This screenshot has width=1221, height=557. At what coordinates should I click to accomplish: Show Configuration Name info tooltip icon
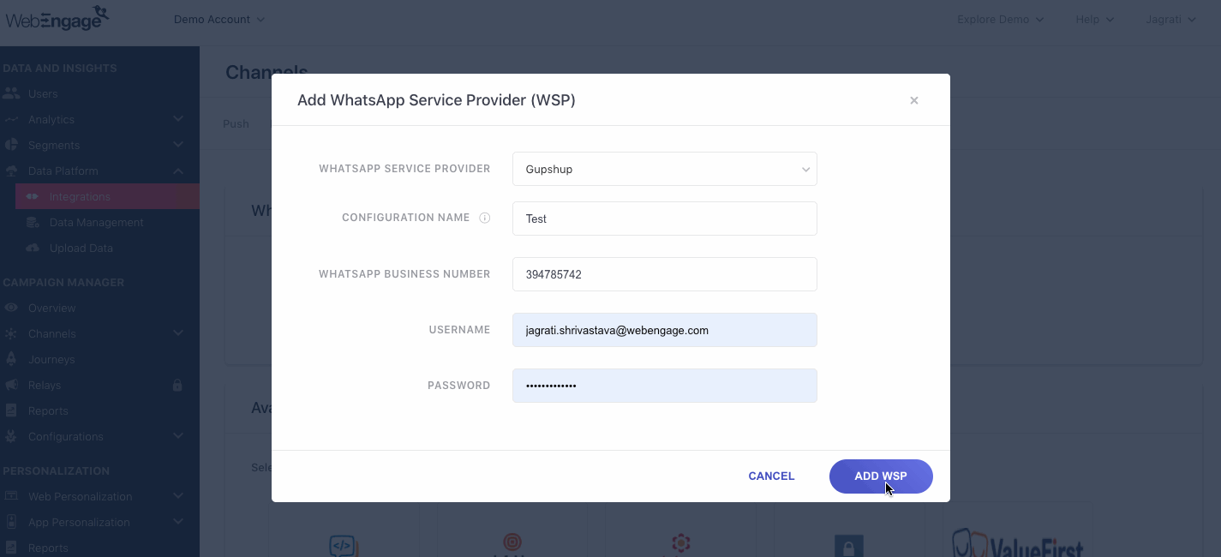[x=485, y=218]
